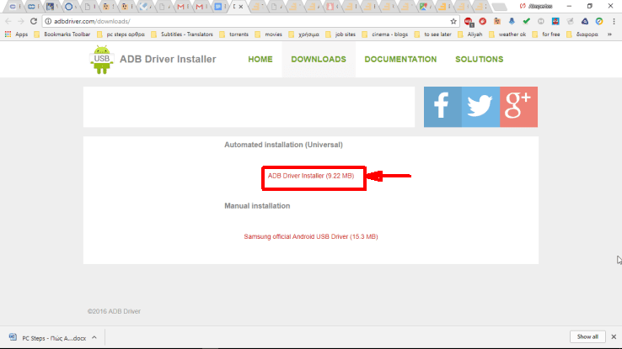Image resolution: width=622 pixels, height=349 pixels.
Task: Open a new tab
Action: pos(499,7)
